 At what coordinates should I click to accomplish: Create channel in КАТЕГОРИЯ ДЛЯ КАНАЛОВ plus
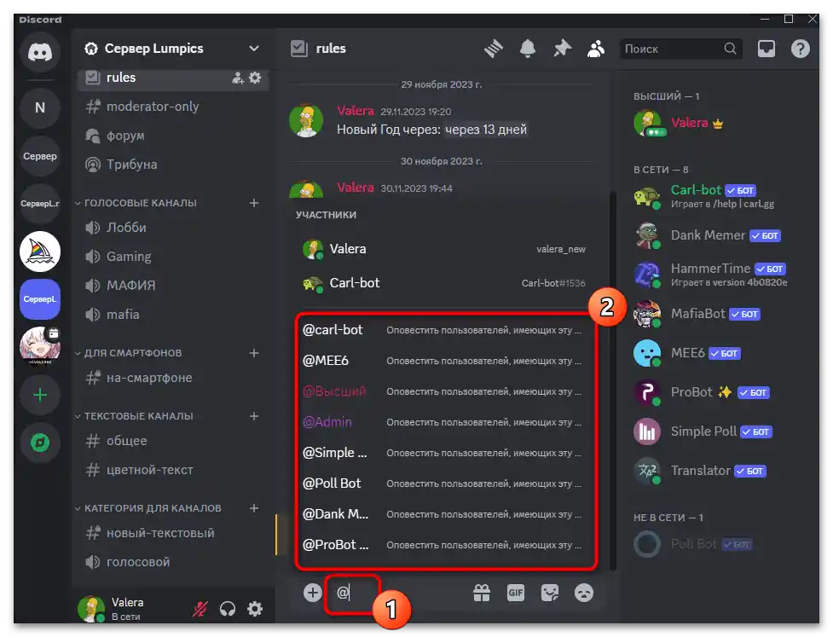coord(254,508)
